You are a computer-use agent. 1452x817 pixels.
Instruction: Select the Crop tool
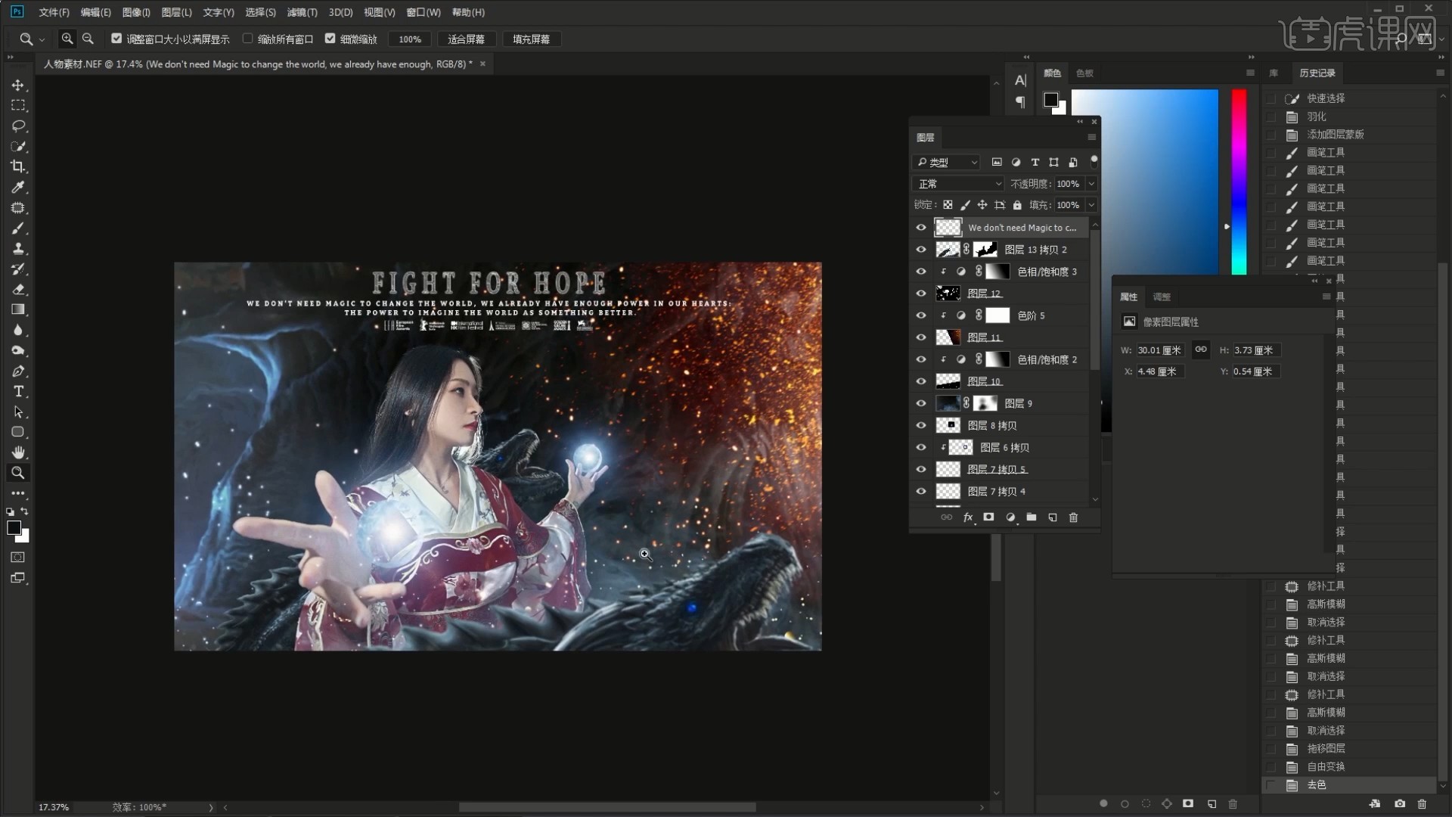18,166
